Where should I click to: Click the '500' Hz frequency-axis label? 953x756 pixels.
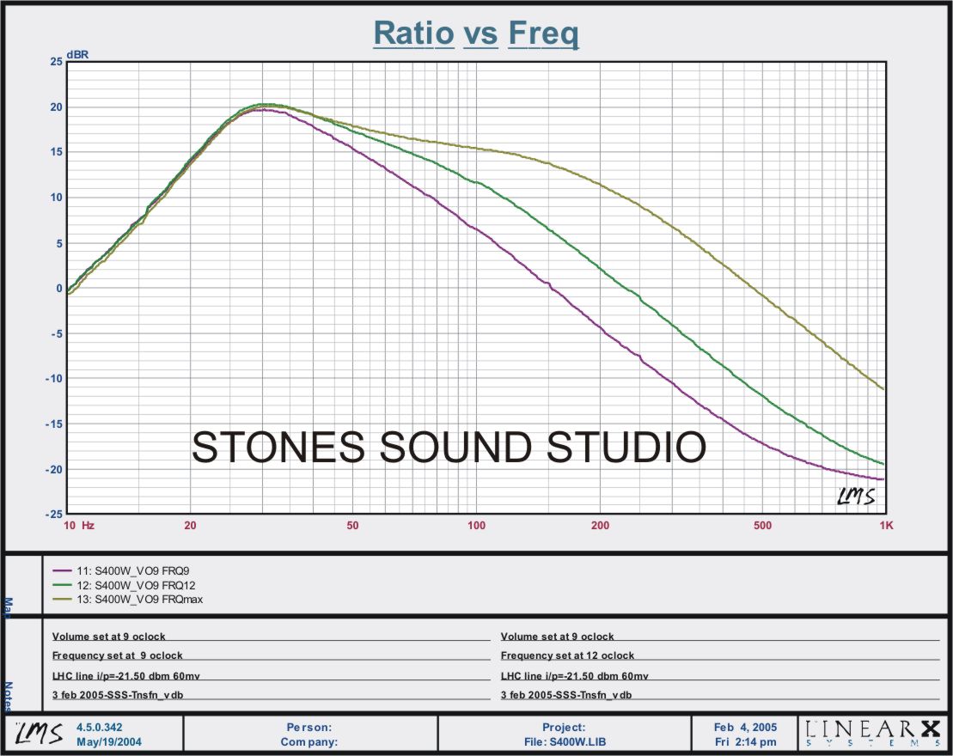[762, 525]
